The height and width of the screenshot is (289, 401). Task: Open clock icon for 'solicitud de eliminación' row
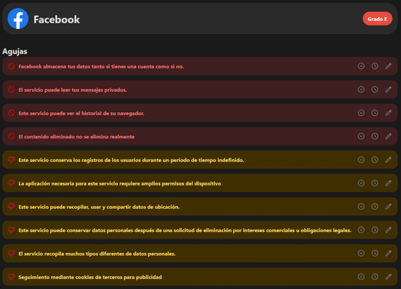tap(375, 230)
